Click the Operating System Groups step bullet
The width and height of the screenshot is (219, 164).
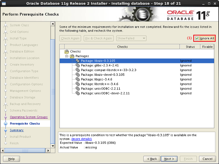tap(5, 117)
